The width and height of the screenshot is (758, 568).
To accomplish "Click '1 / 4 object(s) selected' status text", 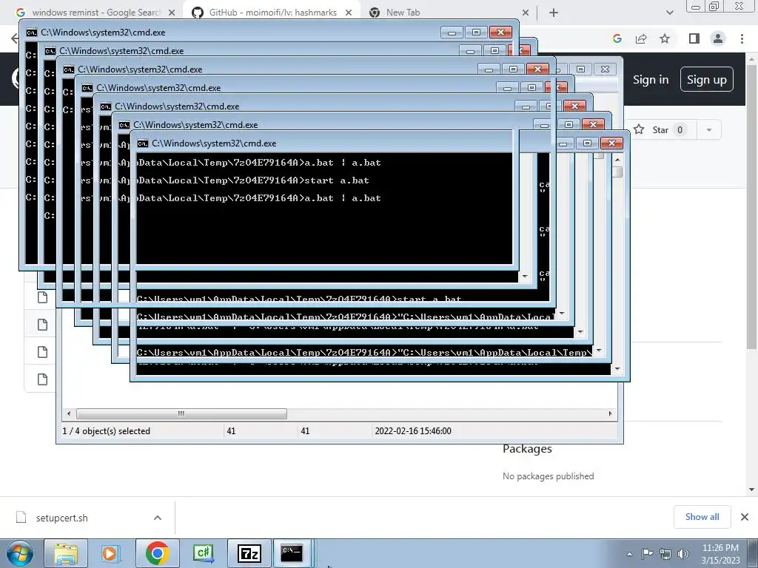I will coord(107,431).
